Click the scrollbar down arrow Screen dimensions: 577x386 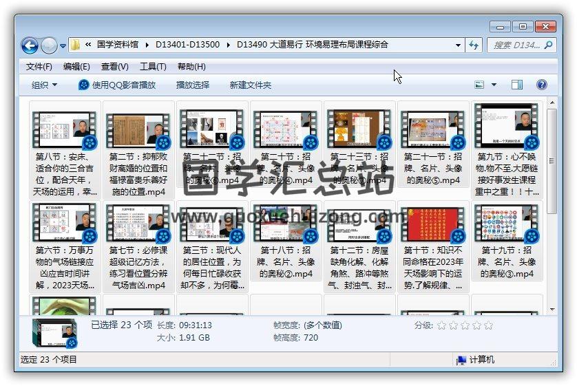click(x=552, y=310)
